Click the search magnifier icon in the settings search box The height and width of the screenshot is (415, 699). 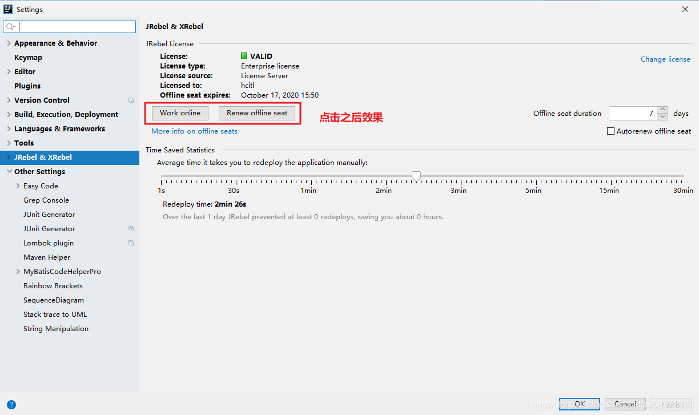10,27
